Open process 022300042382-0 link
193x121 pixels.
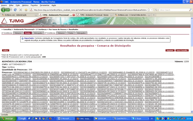(x=36, y=72)
